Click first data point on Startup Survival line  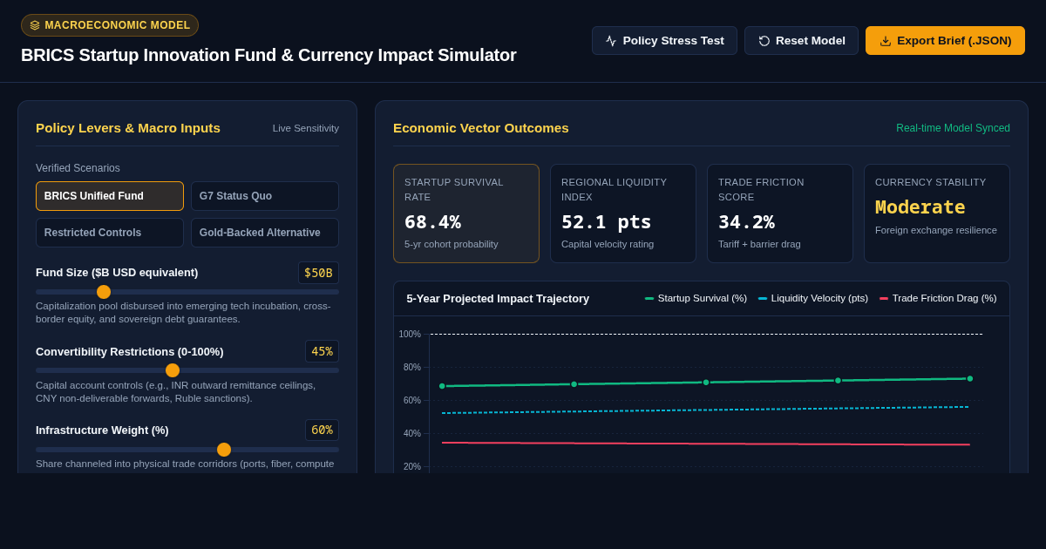pos(442,386)
